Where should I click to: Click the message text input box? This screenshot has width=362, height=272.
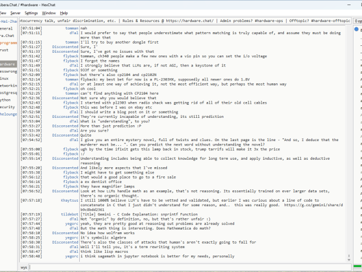[187, 267]
